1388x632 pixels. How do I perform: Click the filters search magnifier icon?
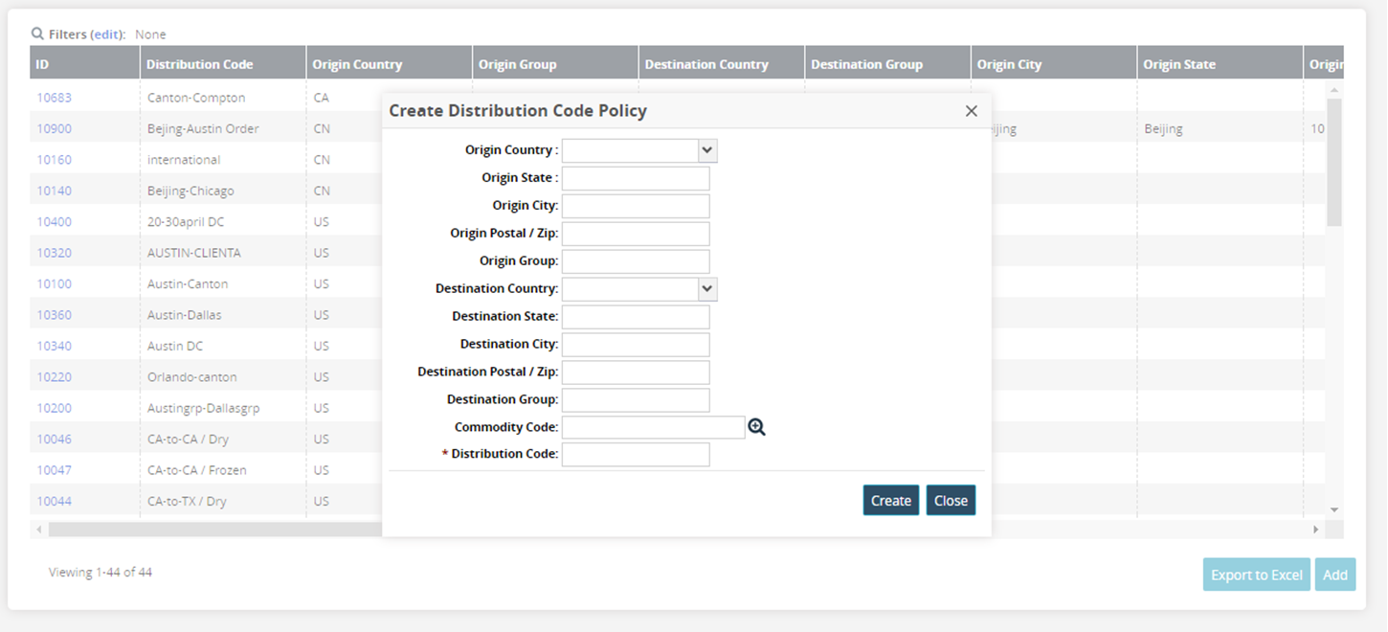coord(37,34)
